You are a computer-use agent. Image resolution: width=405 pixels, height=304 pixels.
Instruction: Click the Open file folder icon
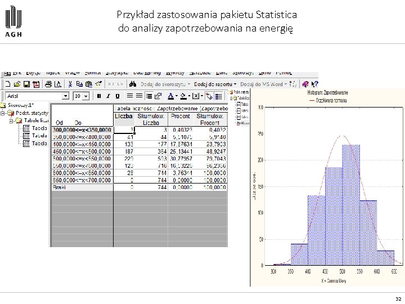pos(17,84)
